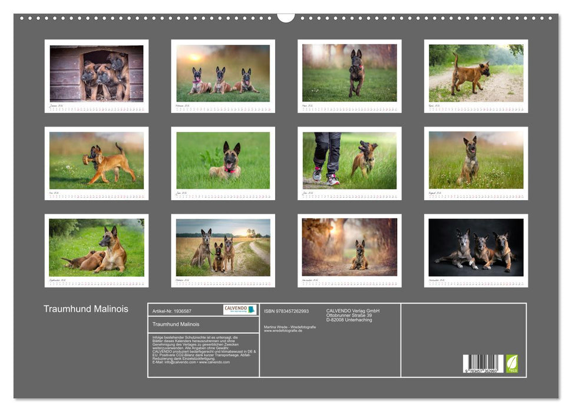Click the Artikel-Nr. 1936587 label

pyautogui.click(x=173, y=310)
